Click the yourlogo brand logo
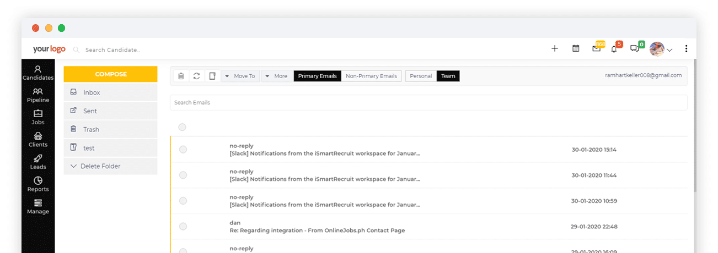Screen dimensions: 718x253 49,49
